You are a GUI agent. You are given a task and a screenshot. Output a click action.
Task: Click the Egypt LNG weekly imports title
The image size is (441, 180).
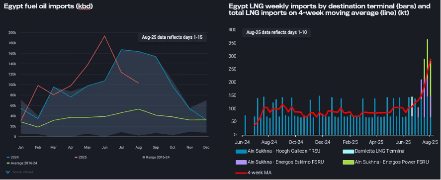(x=330, y=9)
